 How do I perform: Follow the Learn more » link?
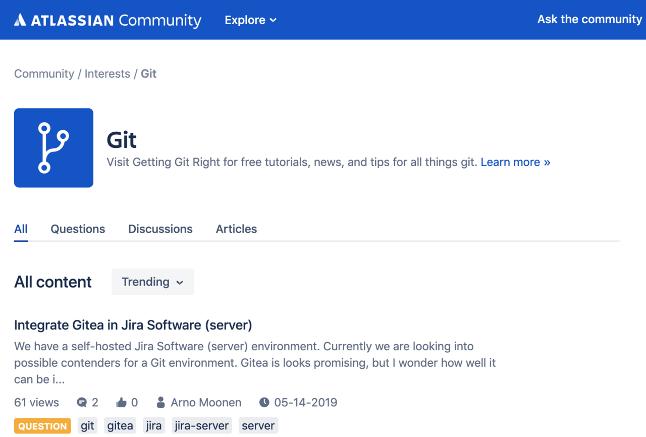pos(515,162)
